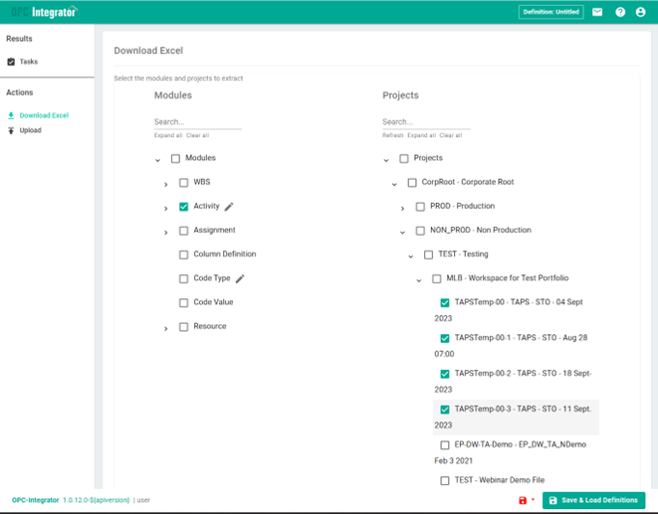Open the user account profile icon
This screenshot has height=514, width=658.
coord(640,12)
